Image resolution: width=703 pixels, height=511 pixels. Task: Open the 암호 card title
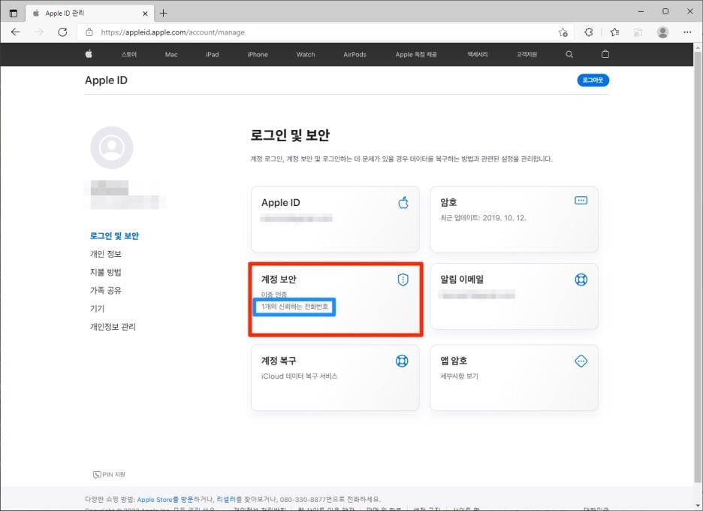(448, 202)
